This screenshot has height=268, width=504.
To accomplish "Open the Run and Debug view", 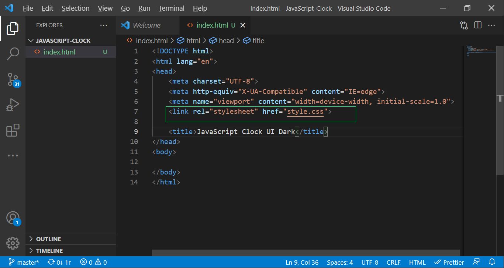I will [13, 105].
